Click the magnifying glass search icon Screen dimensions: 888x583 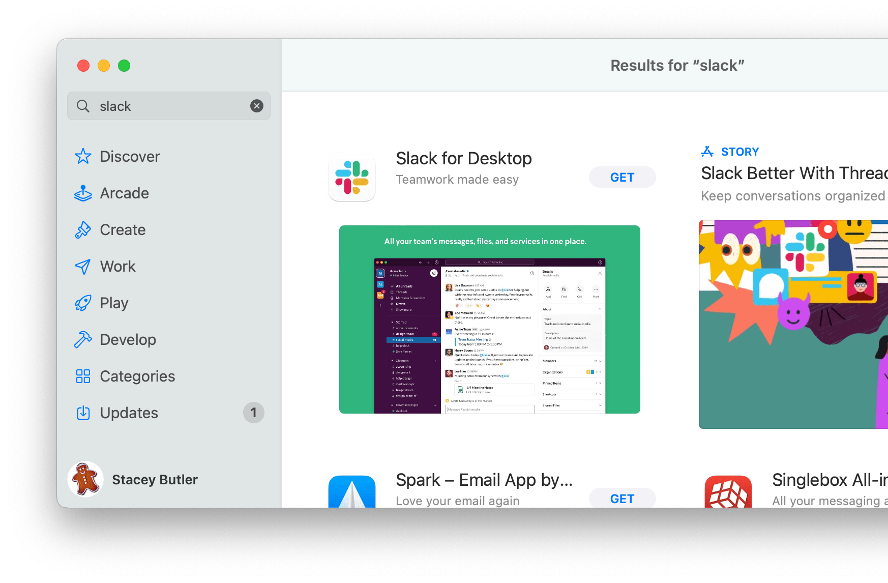click(x=82, y=106)
